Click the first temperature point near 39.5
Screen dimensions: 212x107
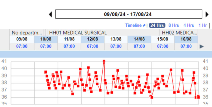pyautogui.click(x=46, y=72)
